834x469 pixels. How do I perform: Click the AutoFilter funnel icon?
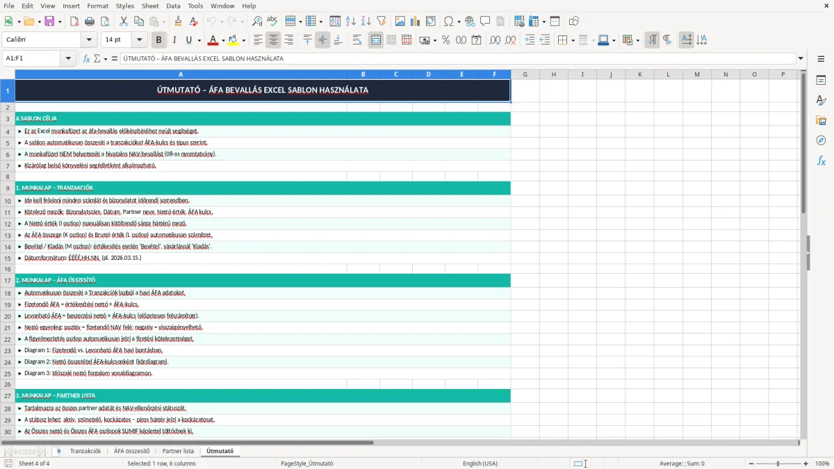coord(381,22)
